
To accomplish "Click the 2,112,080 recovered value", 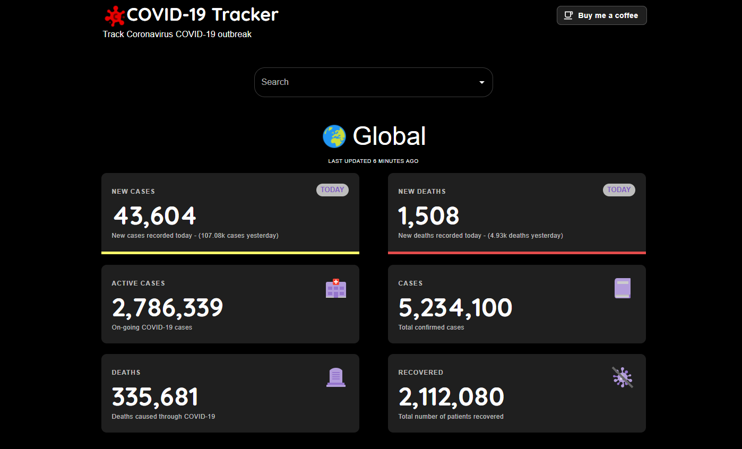I will click(x=451, y=397).
